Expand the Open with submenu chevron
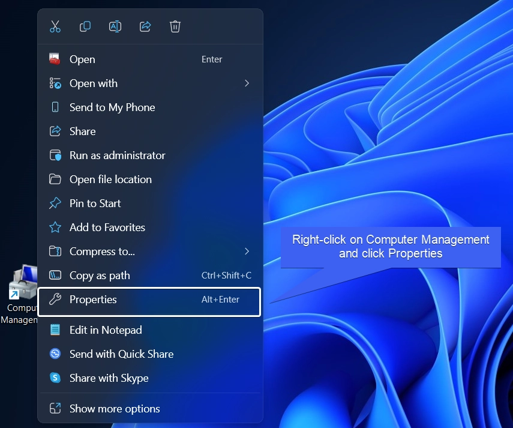The height and width of the screenshot is (428, 513). [x=247, y=83]
